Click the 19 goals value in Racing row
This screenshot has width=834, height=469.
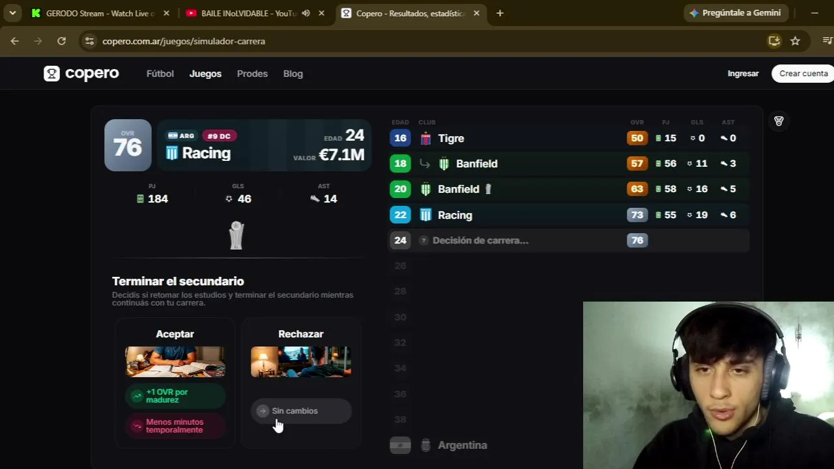point(701,215)
